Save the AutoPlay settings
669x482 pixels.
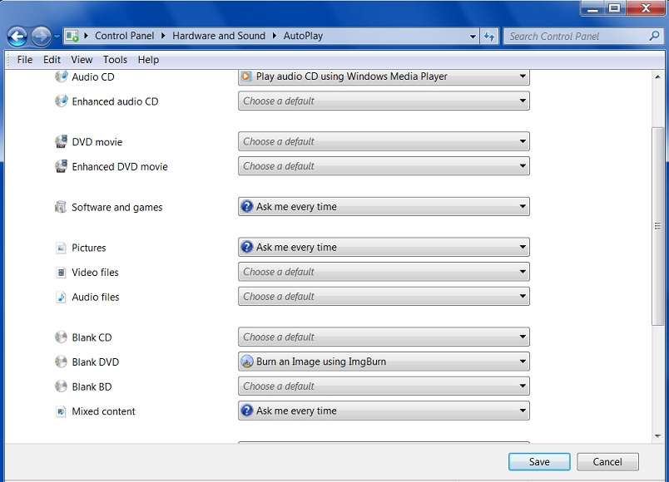[x=539, y=462]
